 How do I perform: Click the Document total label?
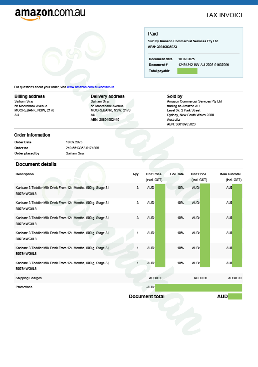pos(147,296)
